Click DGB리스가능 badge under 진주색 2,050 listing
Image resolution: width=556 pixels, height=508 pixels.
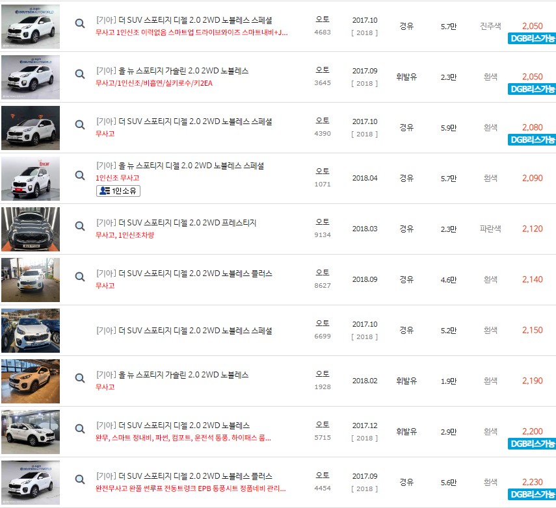pyautogui.click(x=532, y=38)
